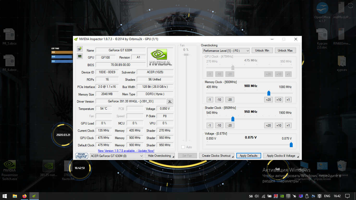Launch OpenOffice 4.1.7 desktop shortcut

point(322,12)
